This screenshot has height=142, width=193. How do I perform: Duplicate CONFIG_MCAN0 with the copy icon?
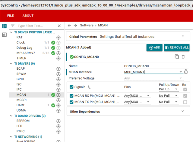click(x=177, y=57)
